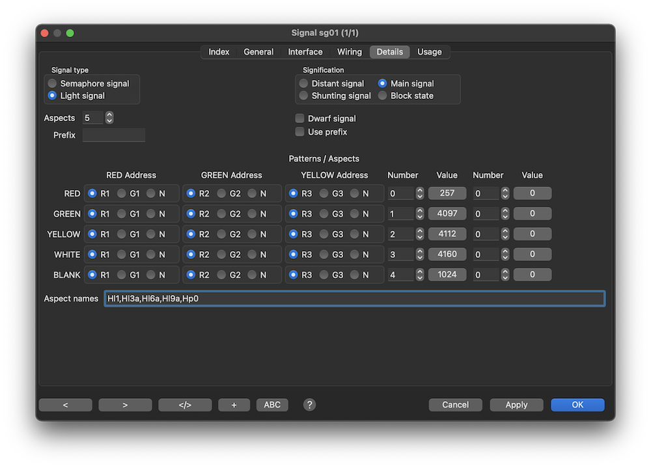This screenshot has height=468, width=651.
Task: Click the help question mark icon
Action: point(310,405)
